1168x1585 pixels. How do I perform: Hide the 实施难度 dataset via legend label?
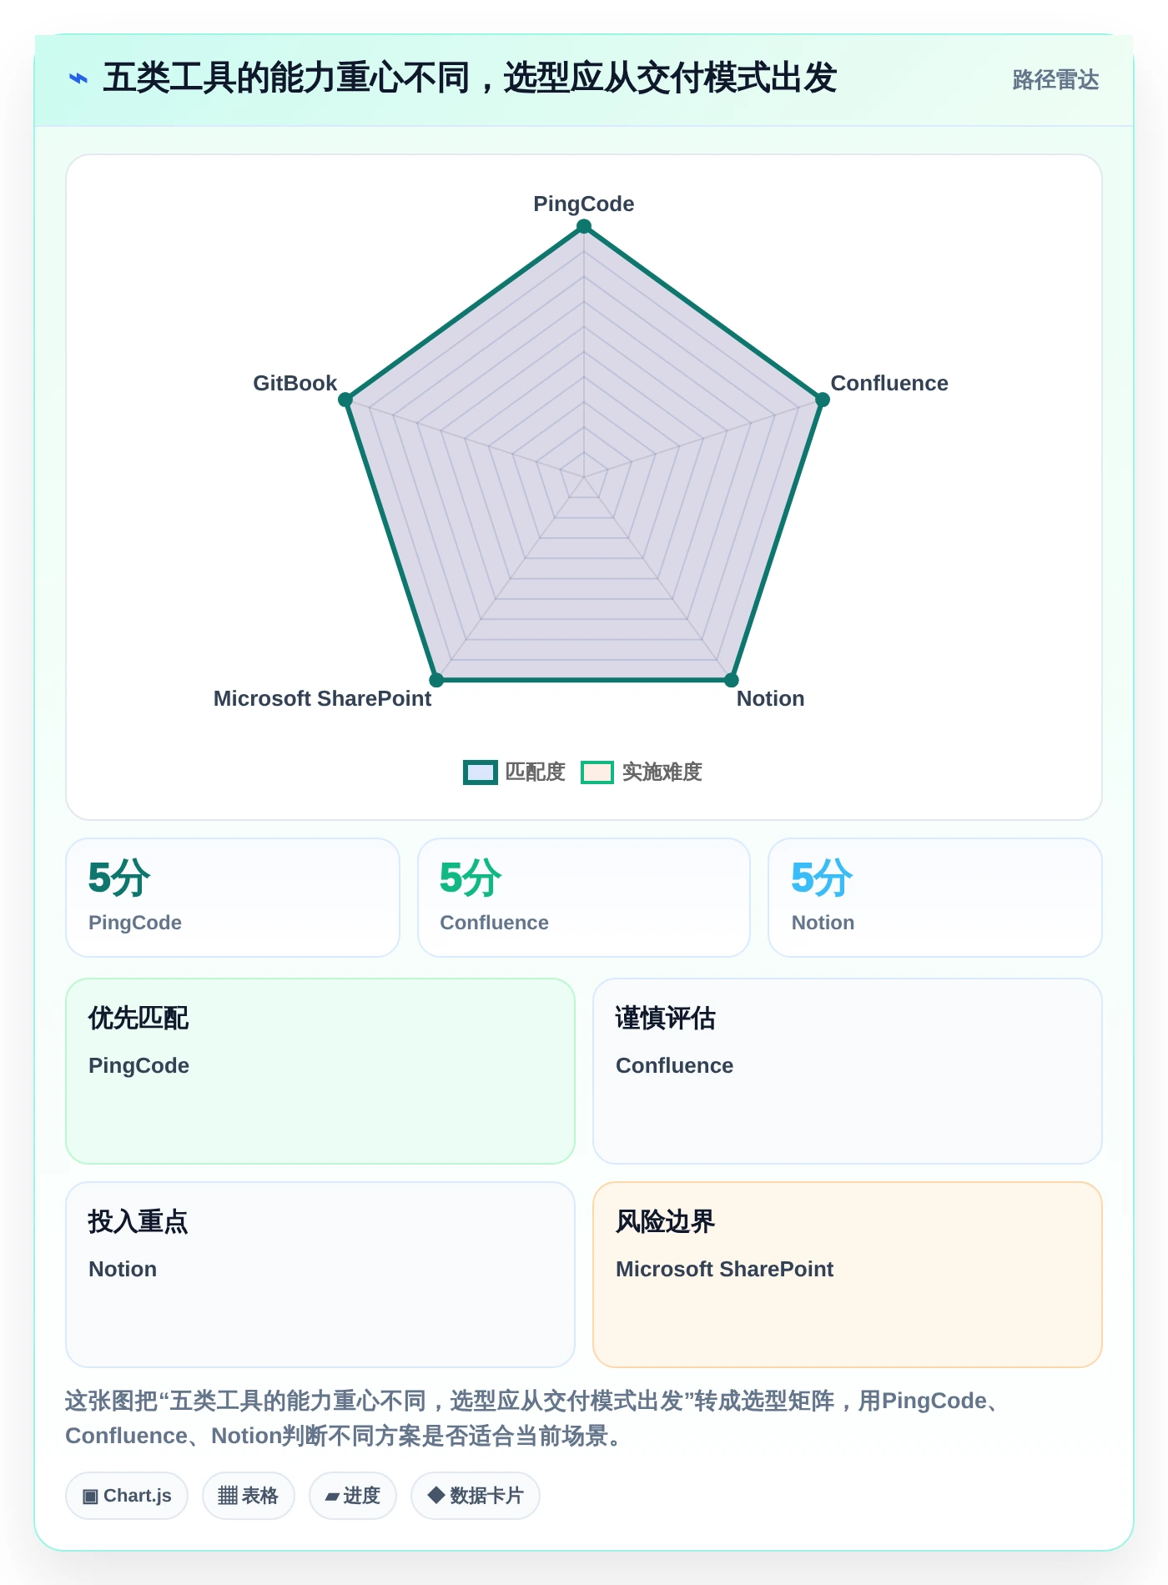point(662,772)
